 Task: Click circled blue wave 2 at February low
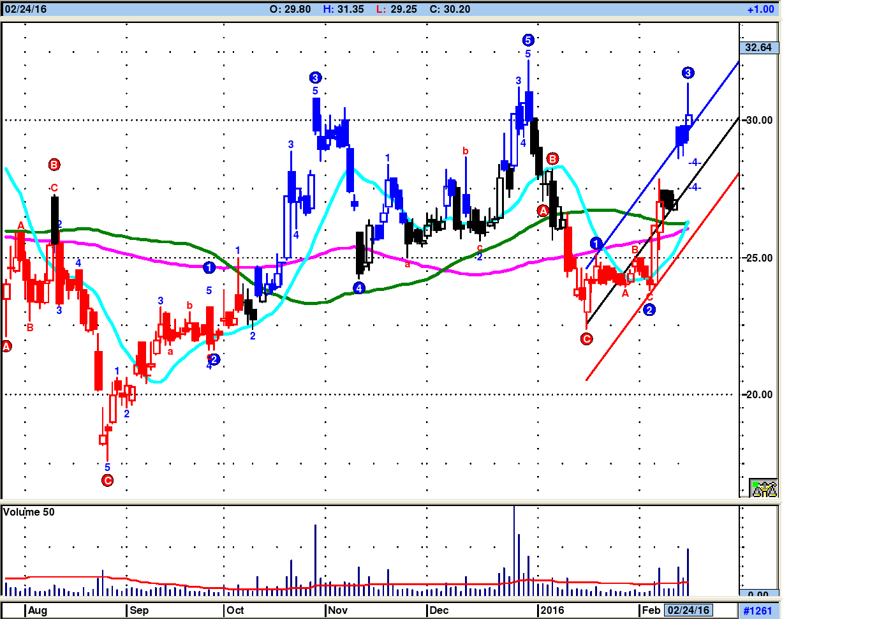[x=649, y=310]
